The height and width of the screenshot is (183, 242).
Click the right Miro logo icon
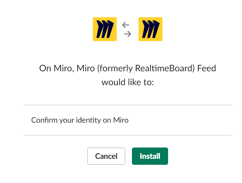point(151,29)
